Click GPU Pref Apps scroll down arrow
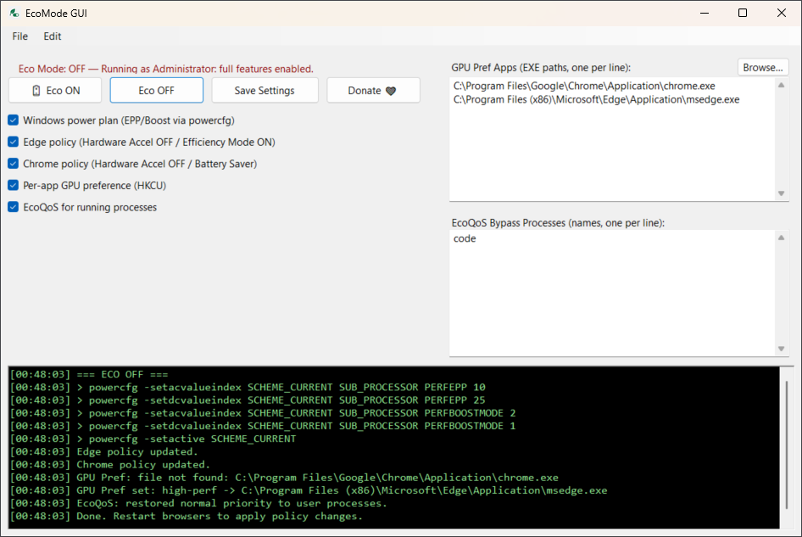Viewport: 802px width, 537px height. [781, 193]
